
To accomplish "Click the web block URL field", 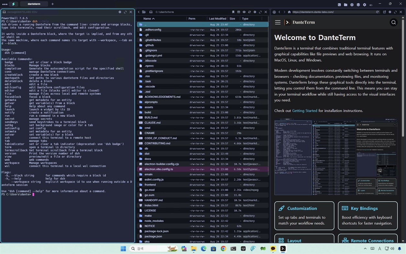I will pos(333,12).
